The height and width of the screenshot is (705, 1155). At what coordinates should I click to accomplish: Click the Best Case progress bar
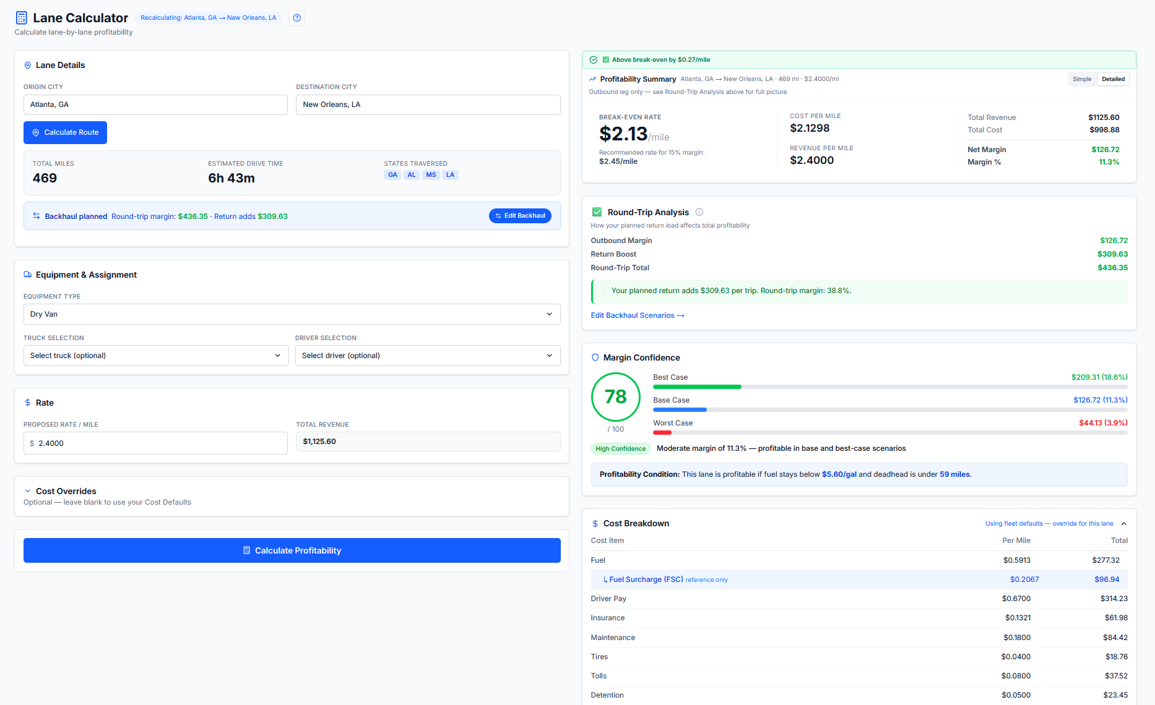click(x=890, y=387)
